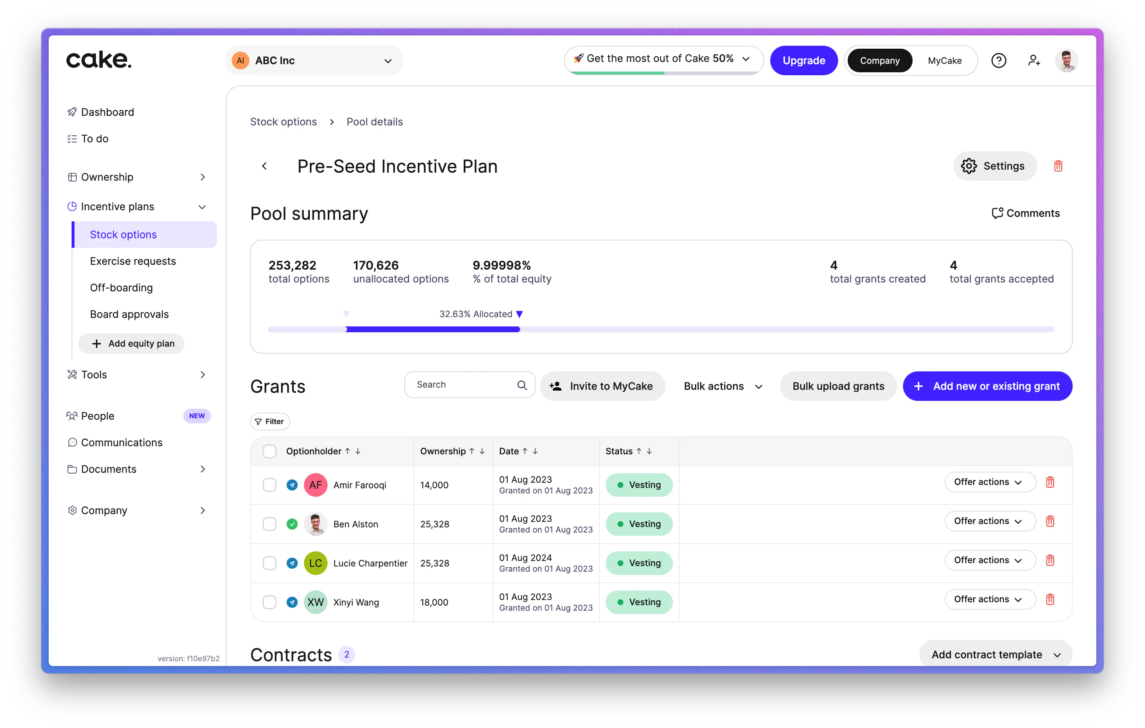The image size is (1145, 728).
Task: Sort Date column ascending arrow
Action: click(525, 451)
